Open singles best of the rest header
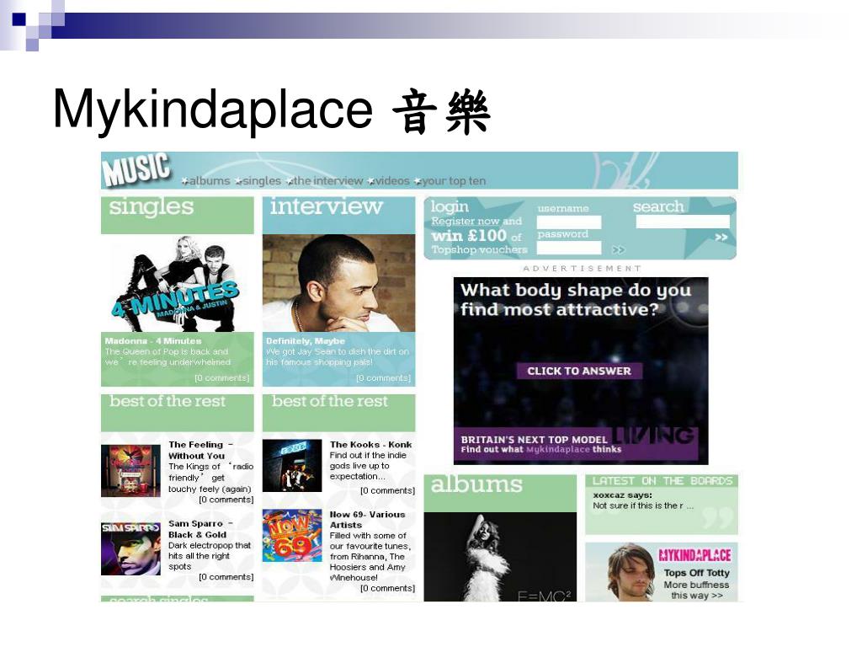862x647 pixels. [178, 413]
